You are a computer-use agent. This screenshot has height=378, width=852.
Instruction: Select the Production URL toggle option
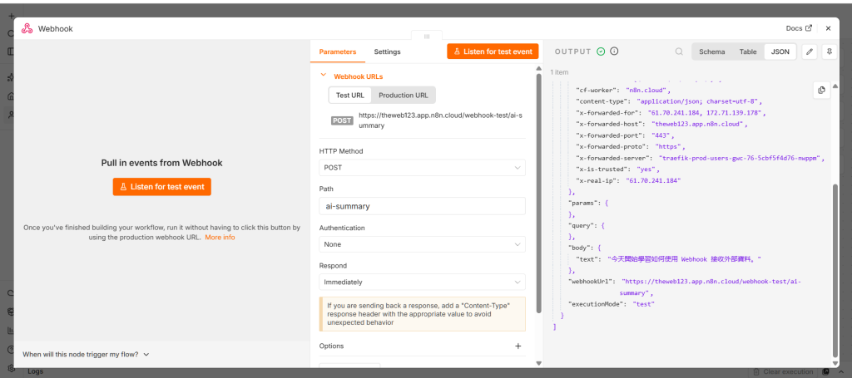[x=404, y=95]
